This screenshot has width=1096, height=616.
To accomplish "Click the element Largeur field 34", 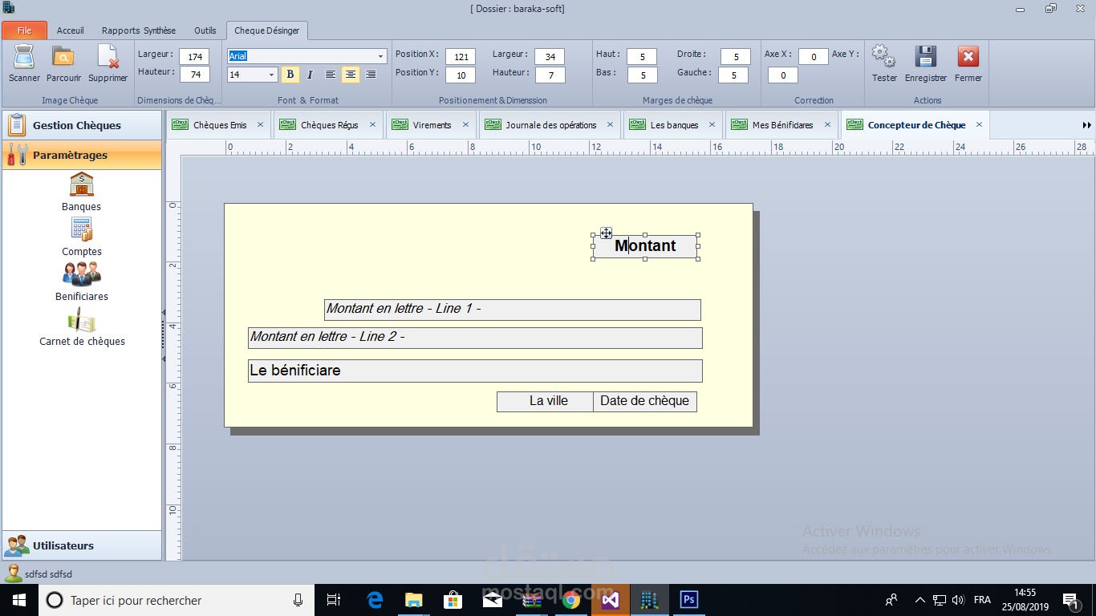I will point(550,57).
